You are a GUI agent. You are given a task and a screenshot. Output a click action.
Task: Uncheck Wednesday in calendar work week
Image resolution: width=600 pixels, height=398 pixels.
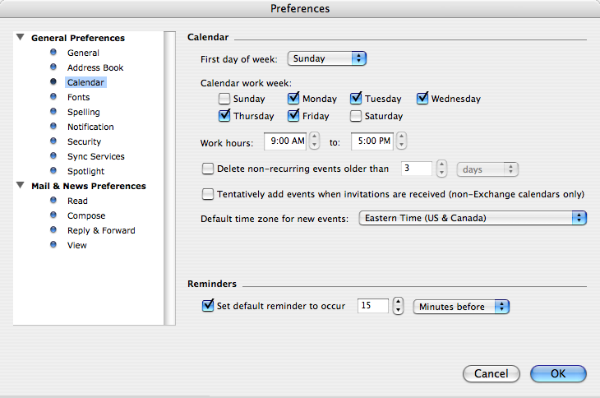point(422,99)
